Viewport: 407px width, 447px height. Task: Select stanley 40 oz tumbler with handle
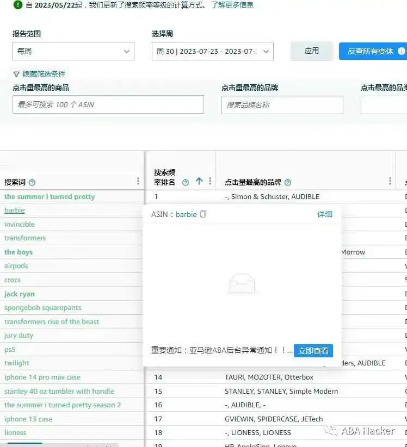pos(59,392)
